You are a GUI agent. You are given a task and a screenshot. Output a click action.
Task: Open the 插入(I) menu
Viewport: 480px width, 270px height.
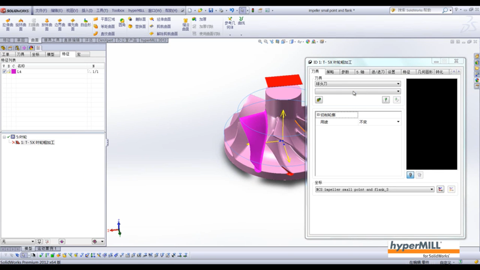[x=87, y=11]
